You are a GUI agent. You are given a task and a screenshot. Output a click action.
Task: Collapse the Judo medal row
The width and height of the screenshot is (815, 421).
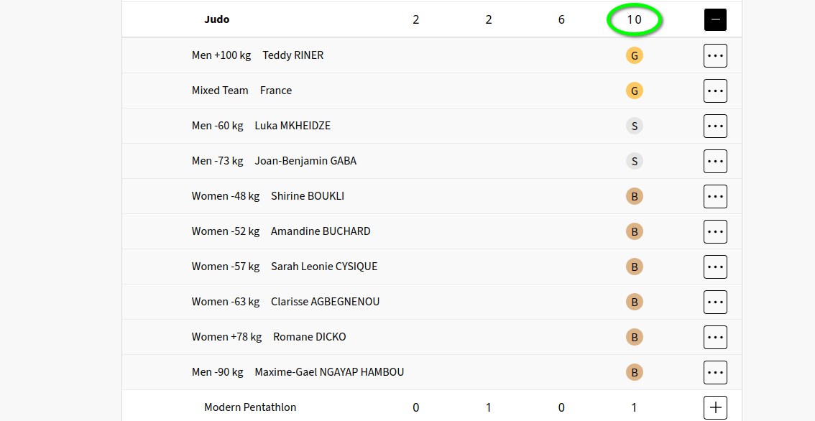(x=715, y=20)
